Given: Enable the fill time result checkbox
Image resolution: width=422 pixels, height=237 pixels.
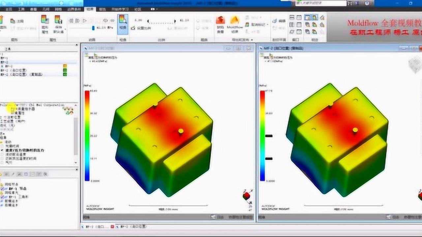Looking at the screenshot, I should coord(3,146).
